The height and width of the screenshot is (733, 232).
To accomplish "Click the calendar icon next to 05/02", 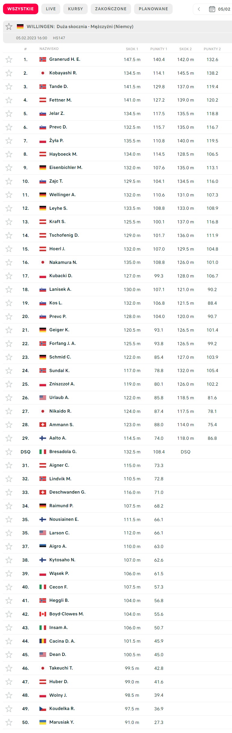I will [212, 9].
